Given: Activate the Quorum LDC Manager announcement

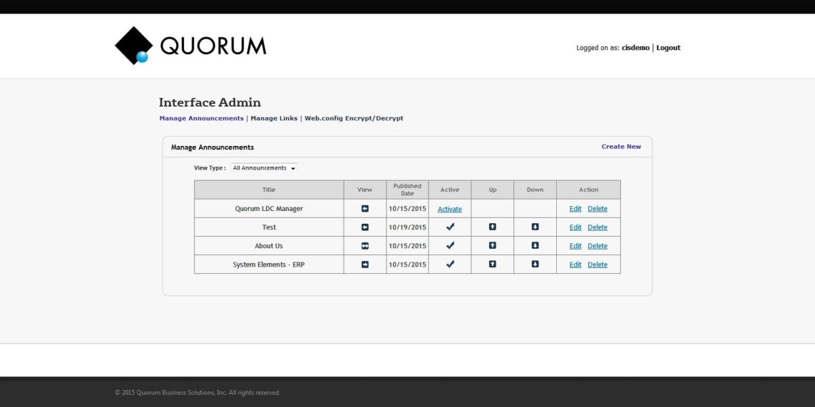Looking at the screenshot, I should 450,209.
